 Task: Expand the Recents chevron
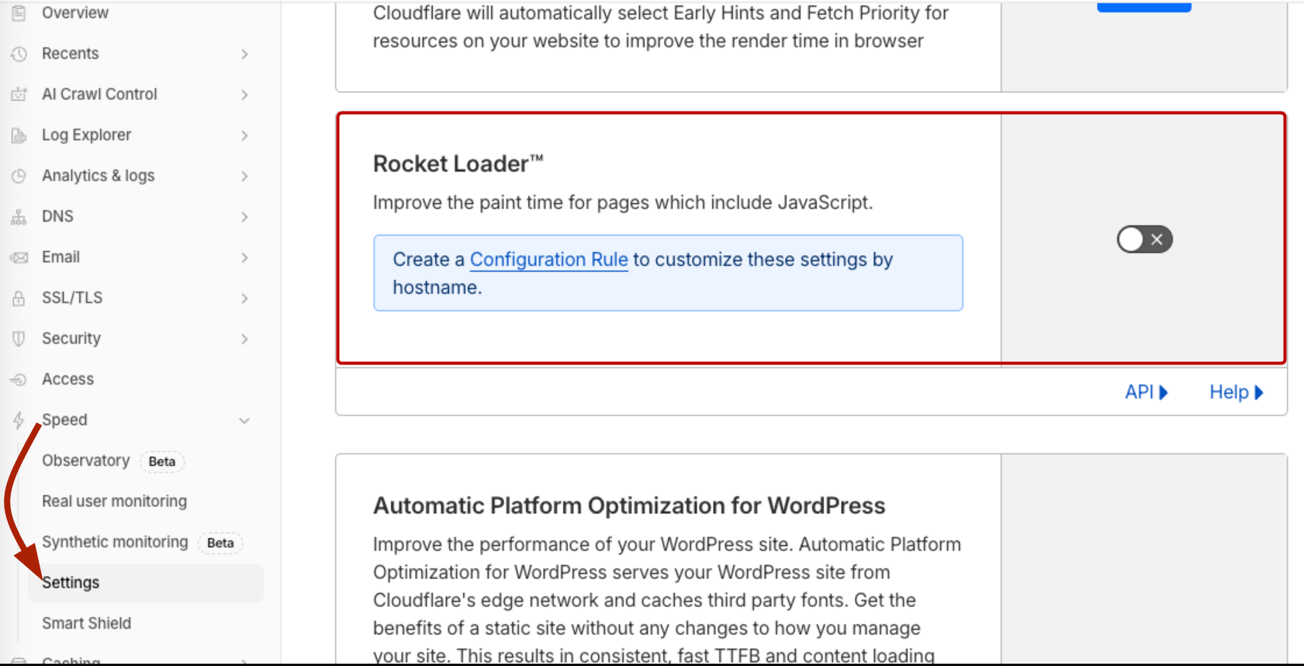[x=244, y=54]
